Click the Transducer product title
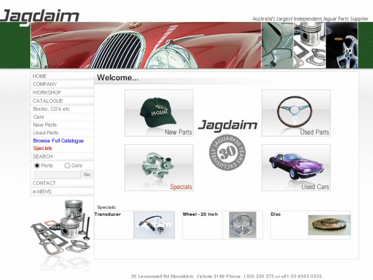This screenshot has width=373, height=280. click(108, 214)
